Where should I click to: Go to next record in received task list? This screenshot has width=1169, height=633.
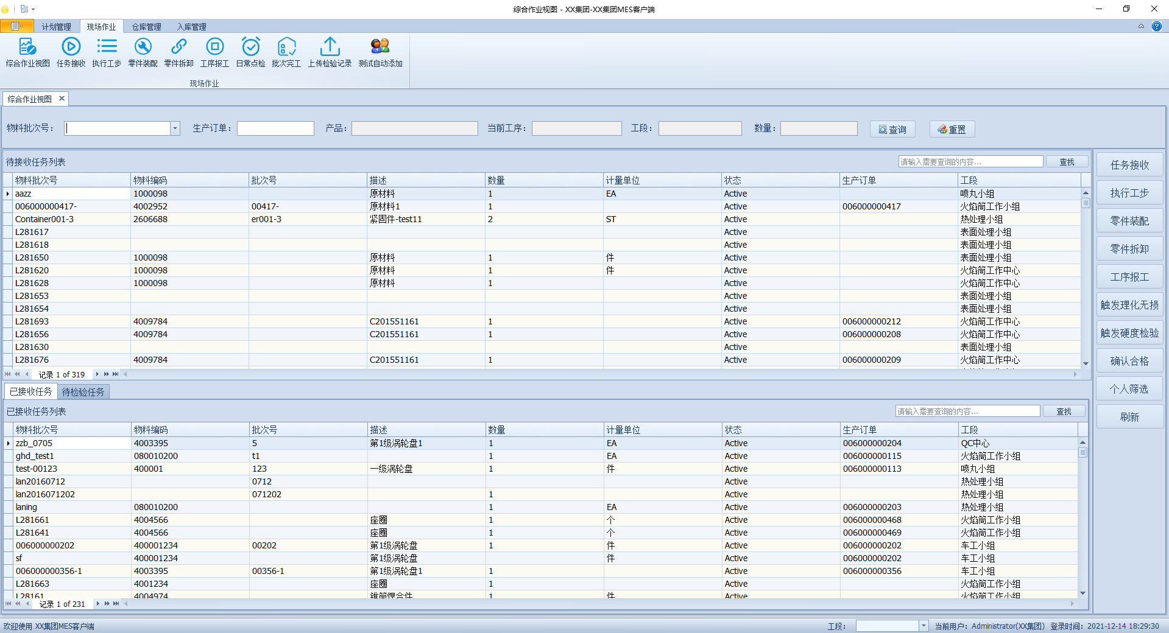97,604
